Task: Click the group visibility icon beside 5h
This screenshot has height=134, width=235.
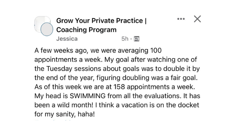Action: (x=137, y=39)
